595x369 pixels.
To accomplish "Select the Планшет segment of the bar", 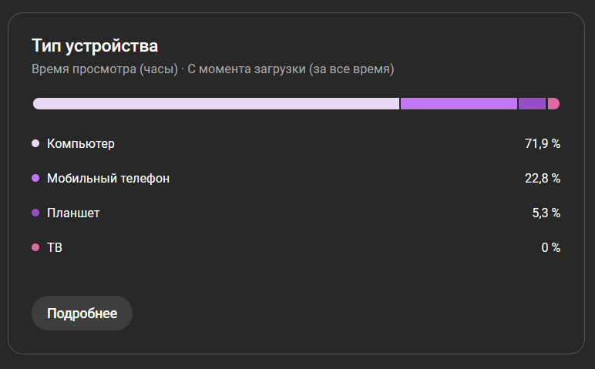I will pyautogui.click(x=532, y=104).
